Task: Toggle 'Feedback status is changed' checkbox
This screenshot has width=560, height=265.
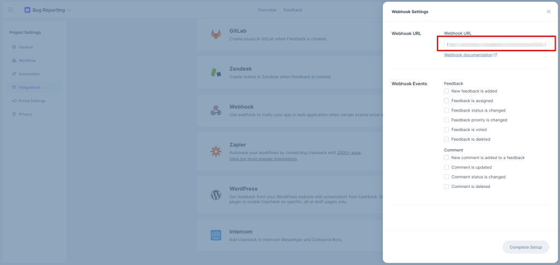Action: tap(447, 110)
